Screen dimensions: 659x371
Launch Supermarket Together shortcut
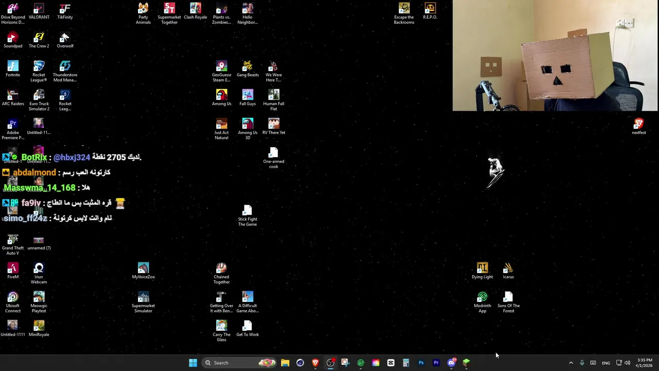coord(169,14)
